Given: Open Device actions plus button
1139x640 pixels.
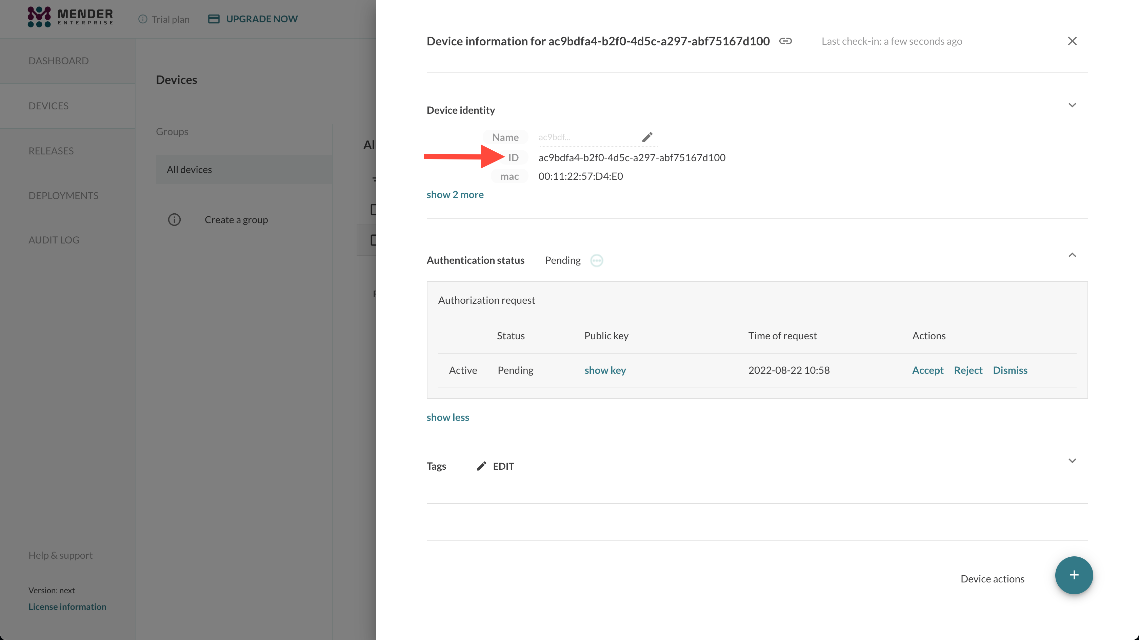Looking at the screenshot, I should [1074, 575].
